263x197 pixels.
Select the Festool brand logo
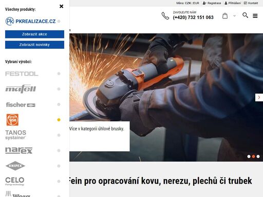pyautogui.click(x=22, y=74)
